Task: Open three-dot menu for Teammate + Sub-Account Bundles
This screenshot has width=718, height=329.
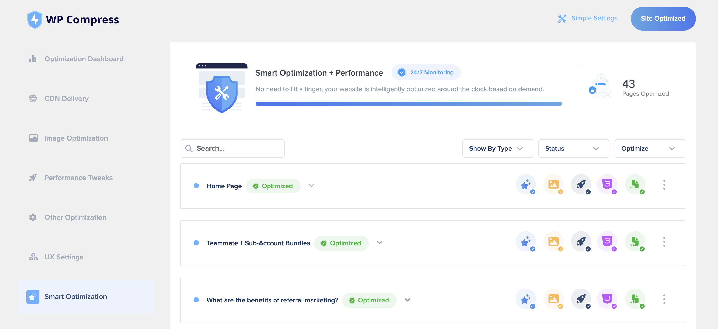Action: point(664,242)
